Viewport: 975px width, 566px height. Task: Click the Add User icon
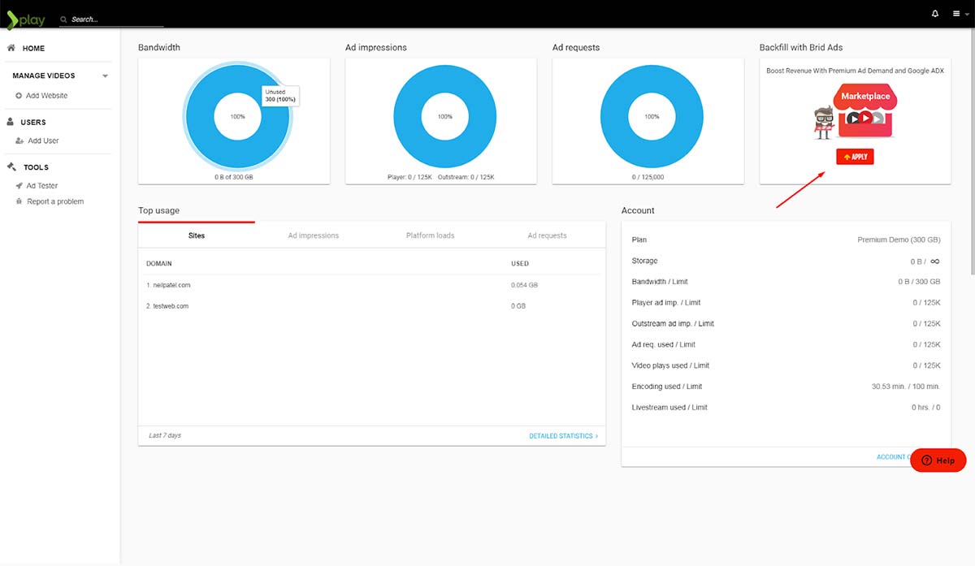tap(19, 140)
